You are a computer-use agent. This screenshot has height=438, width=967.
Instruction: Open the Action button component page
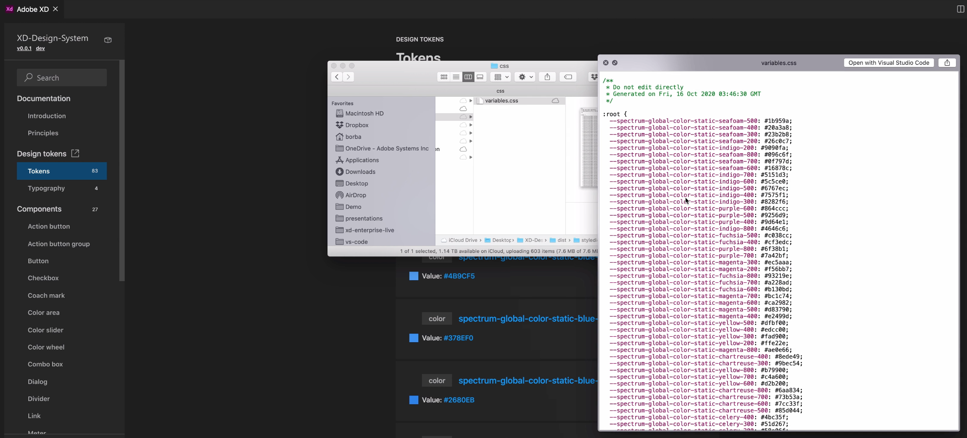(49, 226)
